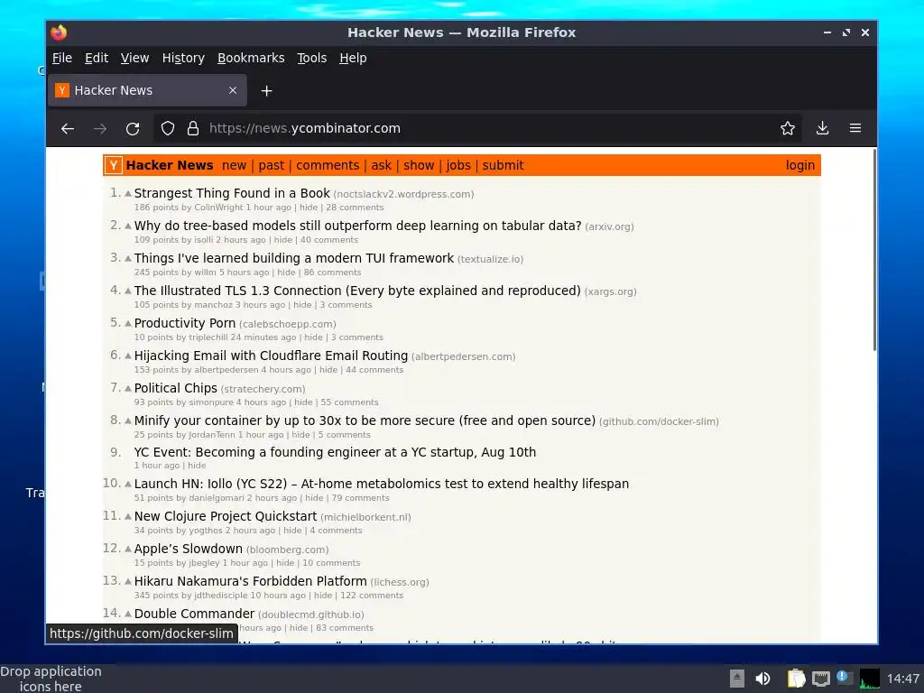Upvote the tree-based models story

(128, 226)
